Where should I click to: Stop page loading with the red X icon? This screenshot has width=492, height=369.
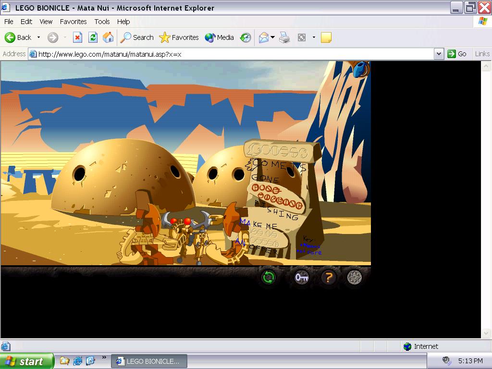point(77,37)
